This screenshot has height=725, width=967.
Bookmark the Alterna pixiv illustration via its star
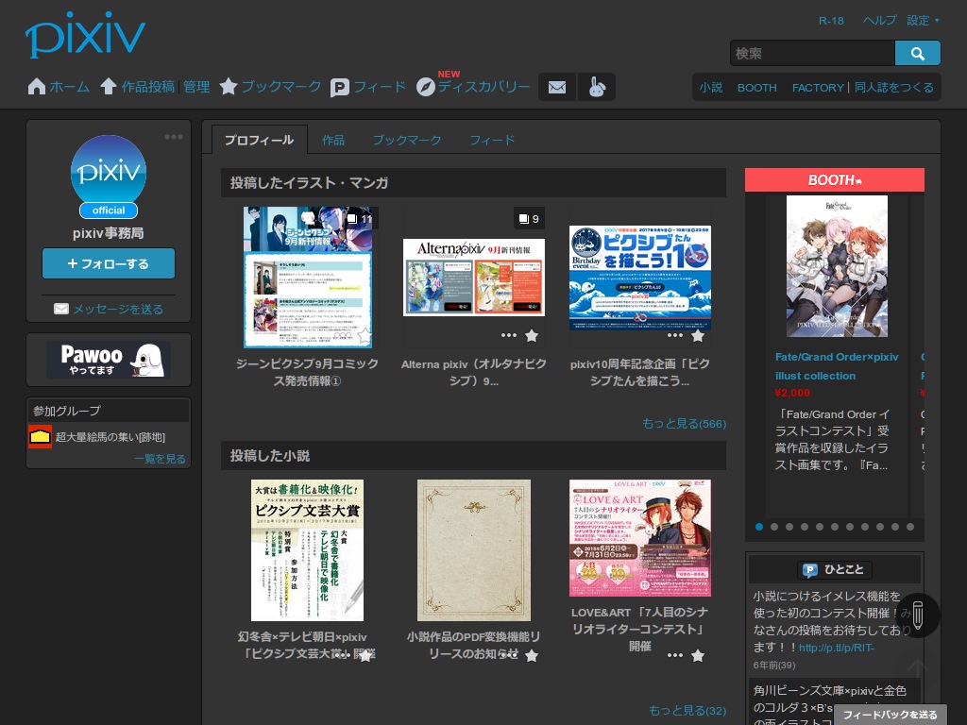pyautogui.click(x=532, y=335)
